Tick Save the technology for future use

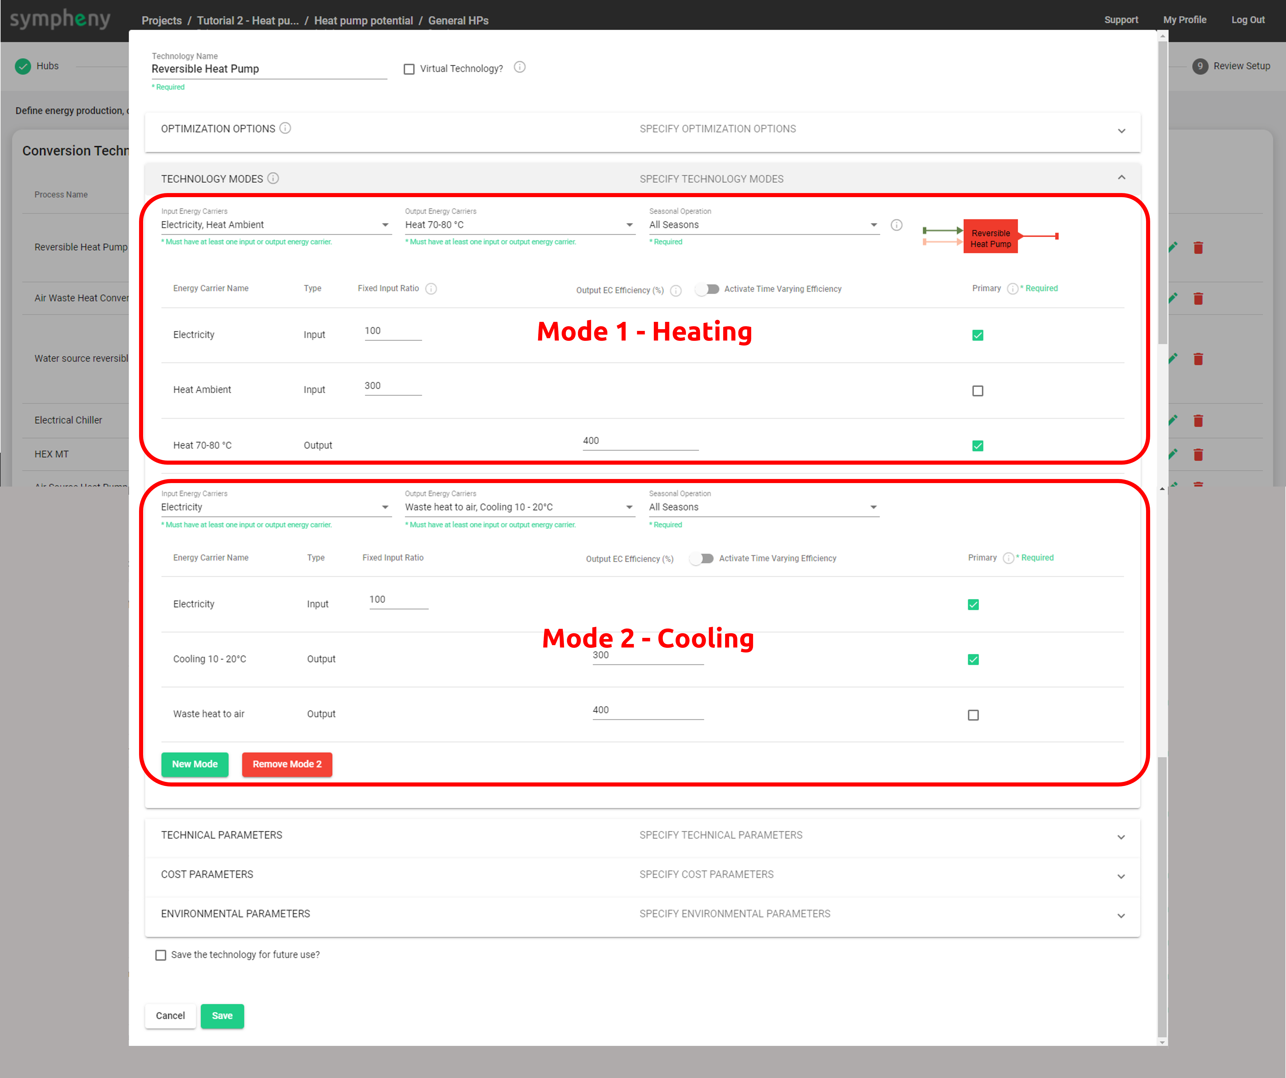point(161,955)
